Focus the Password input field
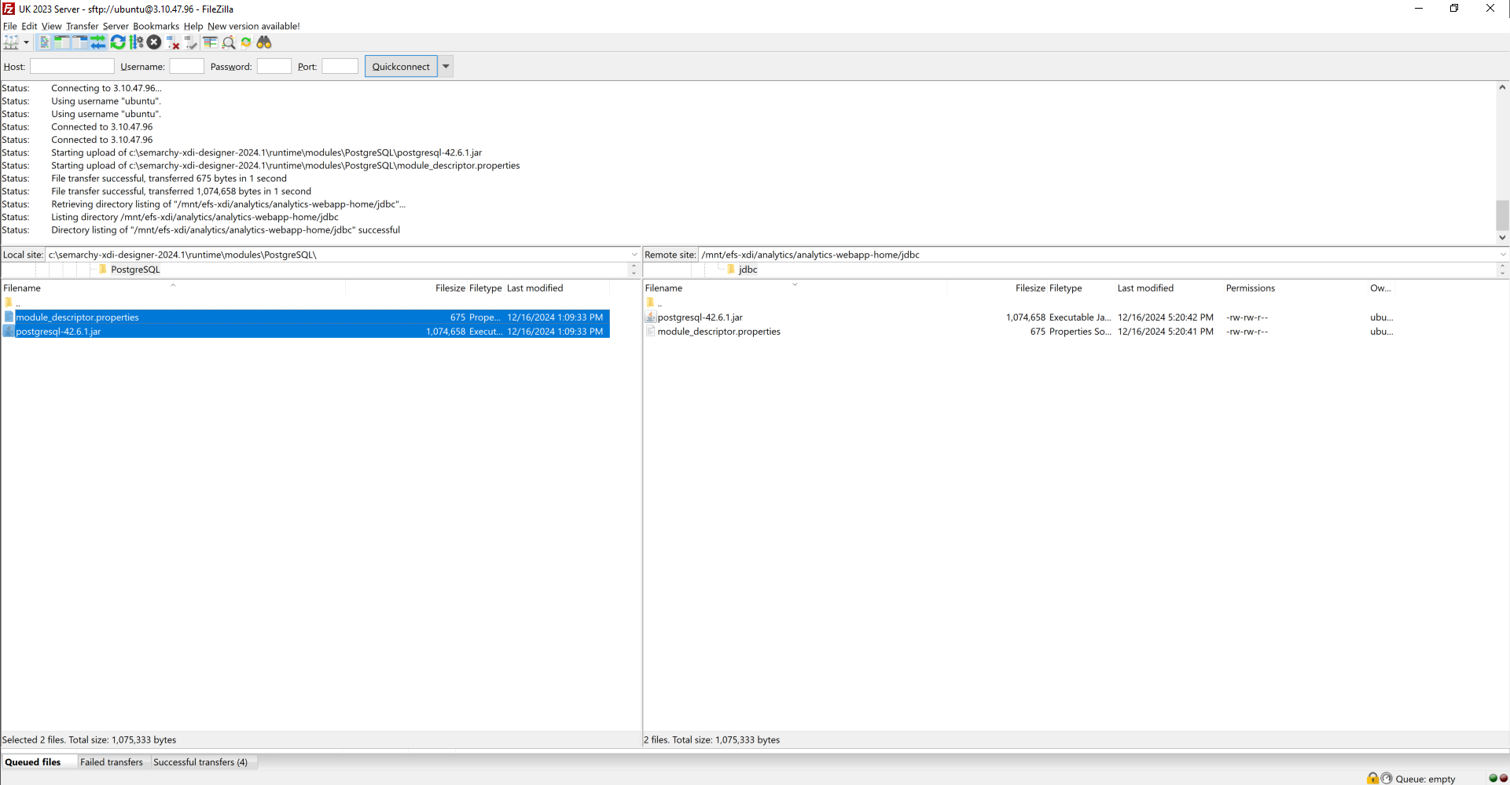The height and width of the screenshot is (785, 1510). (x=274, y=67)
